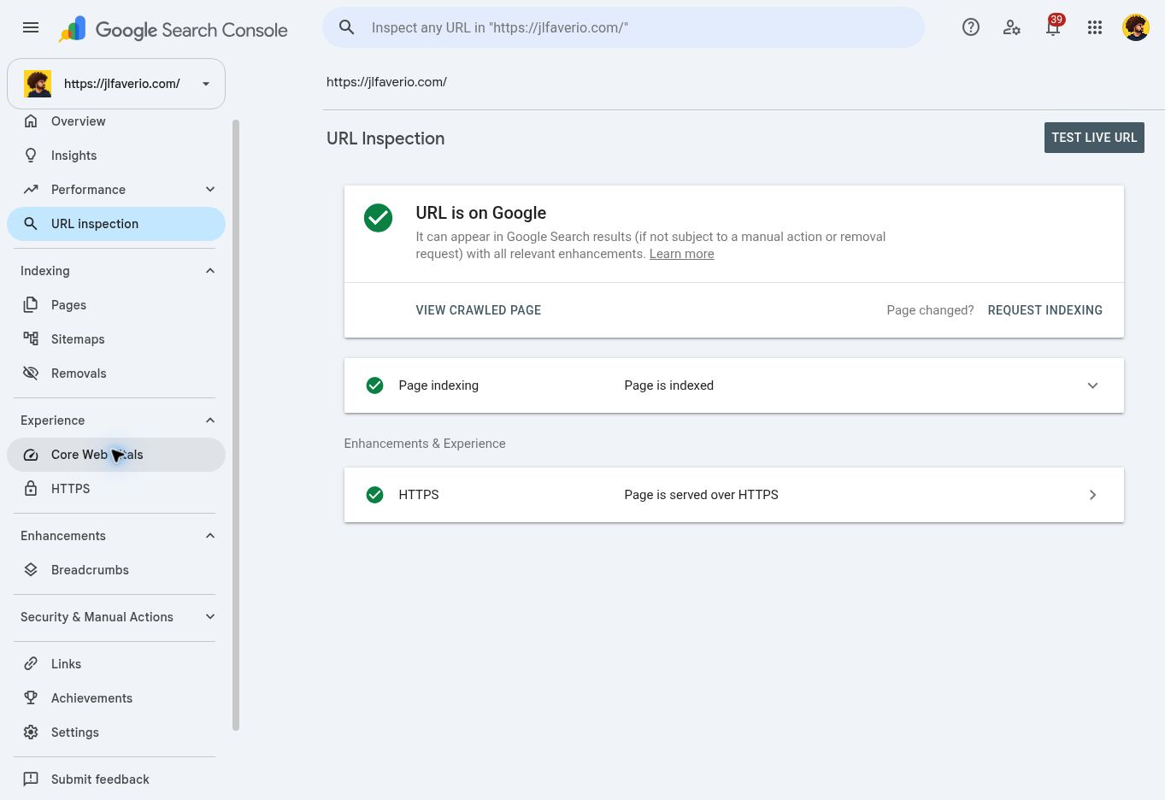This screenshot has width=1165, height=800.
Task: Open the account profile avatar
Action: pos(1136,27)
